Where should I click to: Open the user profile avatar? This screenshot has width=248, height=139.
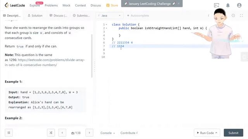tap(239, 5)
